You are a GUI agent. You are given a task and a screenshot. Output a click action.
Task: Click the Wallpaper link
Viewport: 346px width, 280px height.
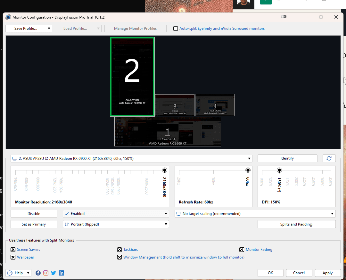point(26,257)
